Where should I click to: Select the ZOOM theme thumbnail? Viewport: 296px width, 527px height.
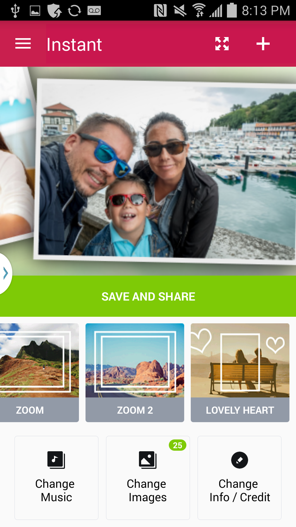point(39,372)
